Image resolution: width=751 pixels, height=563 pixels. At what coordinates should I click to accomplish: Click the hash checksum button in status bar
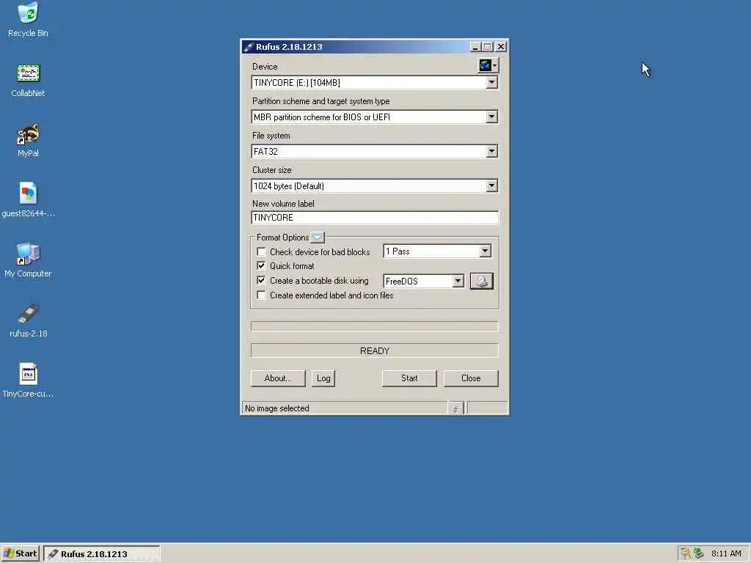(x=455, y=408)
